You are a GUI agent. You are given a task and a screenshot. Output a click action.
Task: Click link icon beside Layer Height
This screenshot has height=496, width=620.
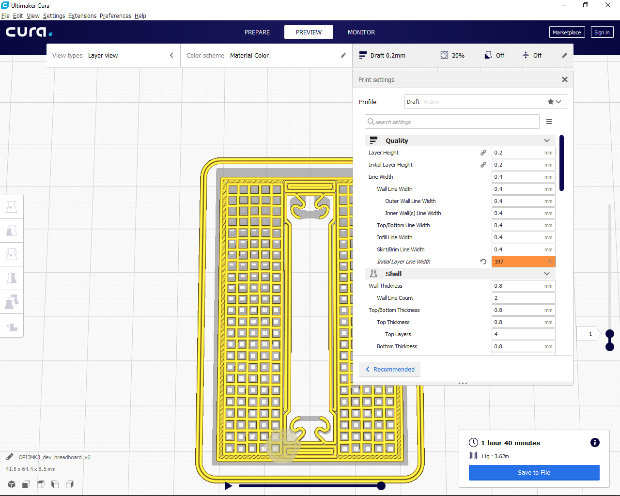[x=483, y=153]
